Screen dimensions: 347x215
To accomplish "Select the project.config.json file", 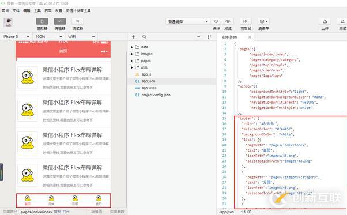I will click(x=156, y=95).
